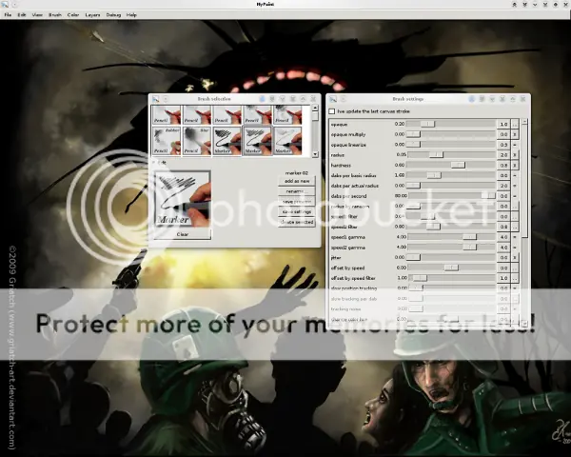Open radius by random '...' details button
Screen dimensions: 571x457
[515, 207]
